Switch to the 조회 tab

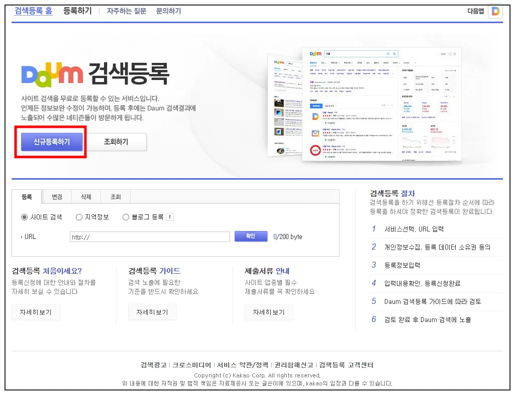tap(116, 197)
